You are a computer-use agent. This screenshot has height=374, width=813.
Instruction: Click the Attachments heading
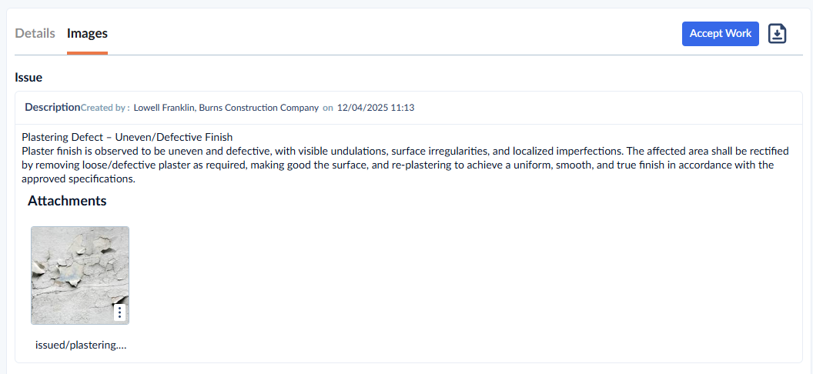67,201
